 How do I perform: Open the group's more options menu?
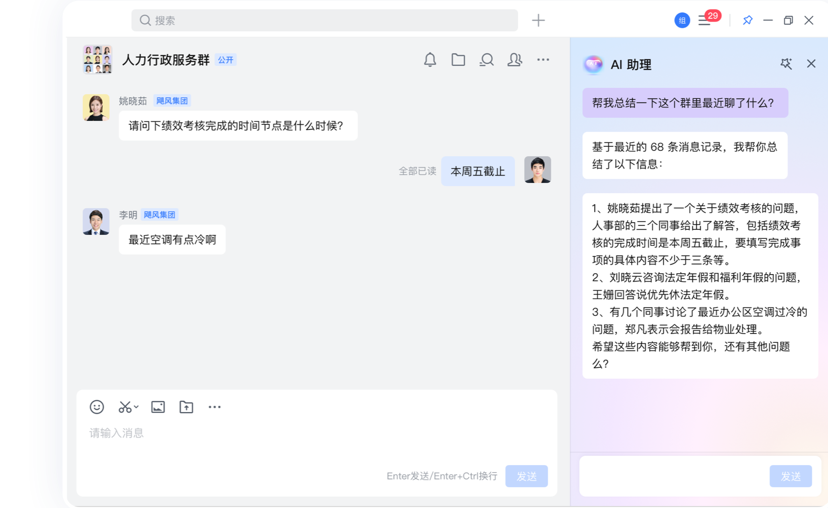coord(543,60)
